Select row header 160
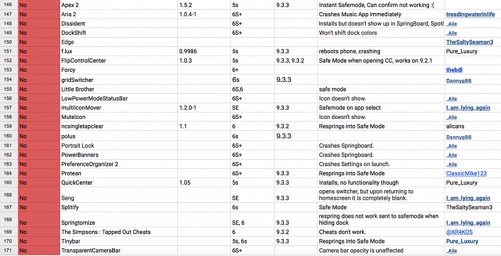The width and height of the screenshot is (501, 256). [8, 136]
